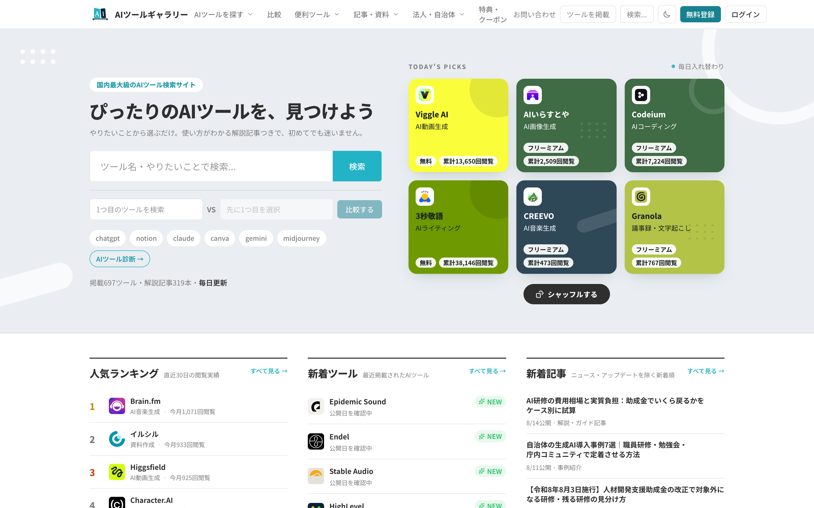Image resolution: width=814 pixels, height=508 pixels.
Task: Click the ログイン button
Action: click(745, 14)
